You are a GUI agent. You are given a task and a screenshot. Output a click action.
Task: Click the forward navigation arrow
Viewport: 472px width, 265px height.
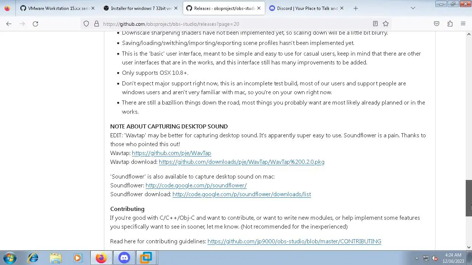pyautogui.click(x=22, y=24)
